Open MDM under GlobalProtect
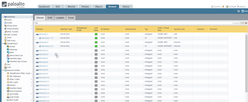248x102 pixels. pyautogui.click(x=11, y=52)
